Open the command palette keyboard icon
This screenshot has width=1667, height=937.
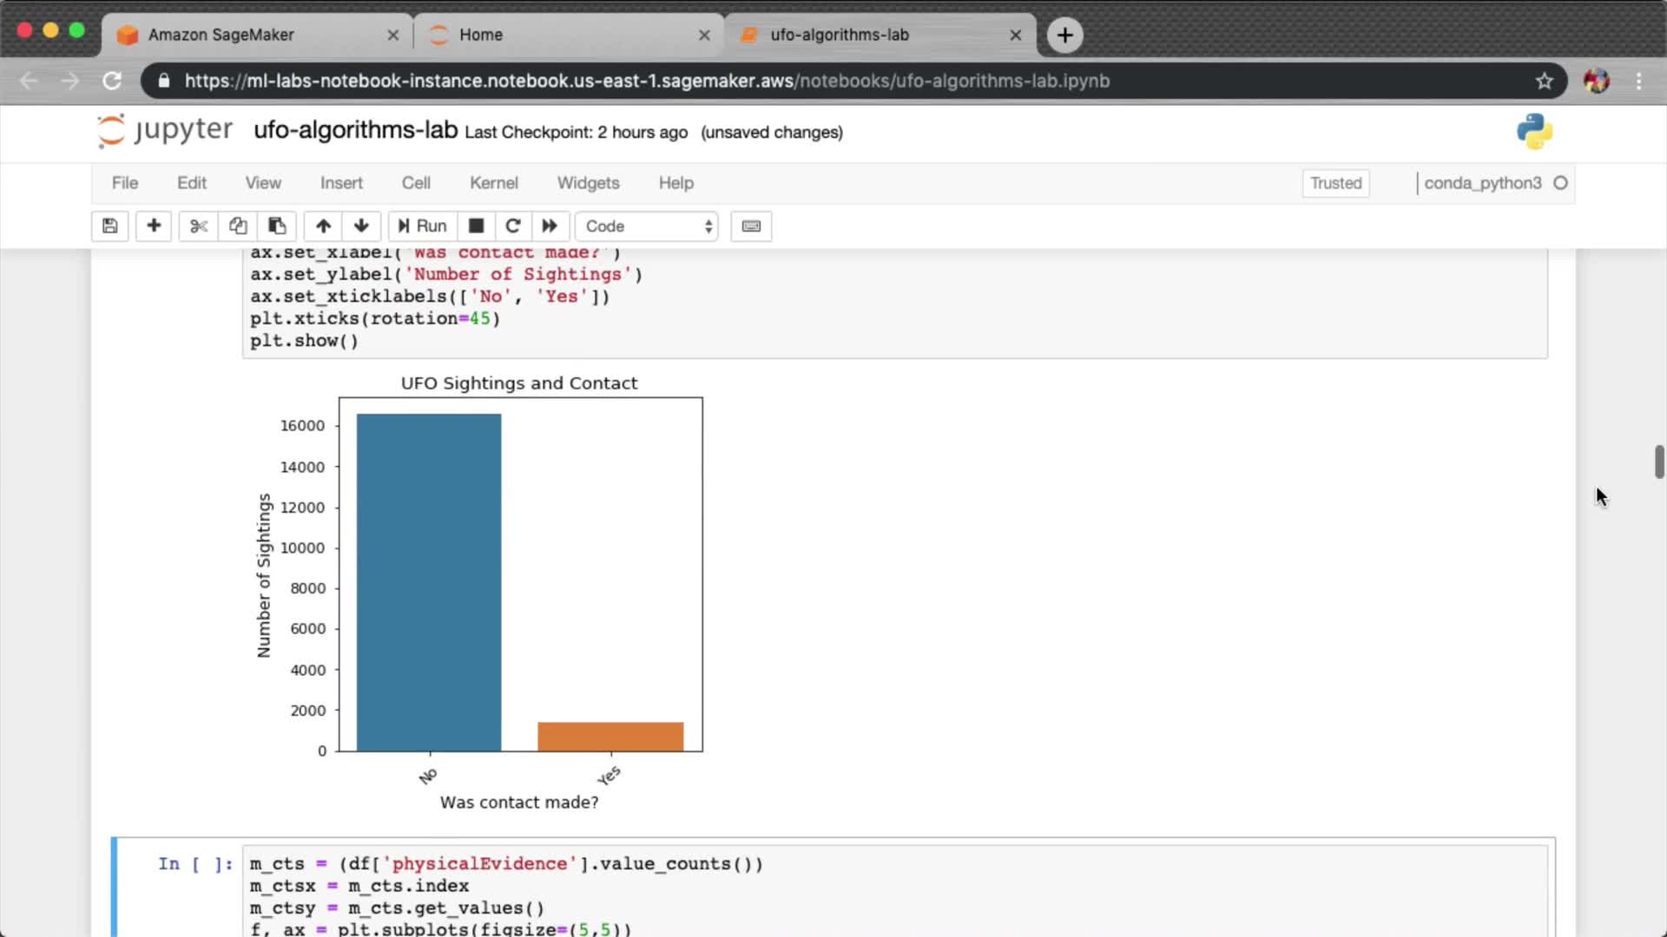[x=751, y=226]
